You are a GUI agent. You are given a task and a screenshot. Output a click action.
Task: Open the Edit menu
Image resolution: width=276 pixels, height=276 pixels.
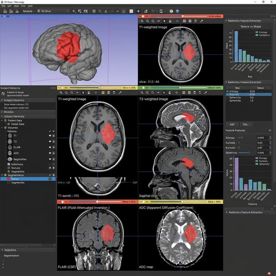pos(9,6)
